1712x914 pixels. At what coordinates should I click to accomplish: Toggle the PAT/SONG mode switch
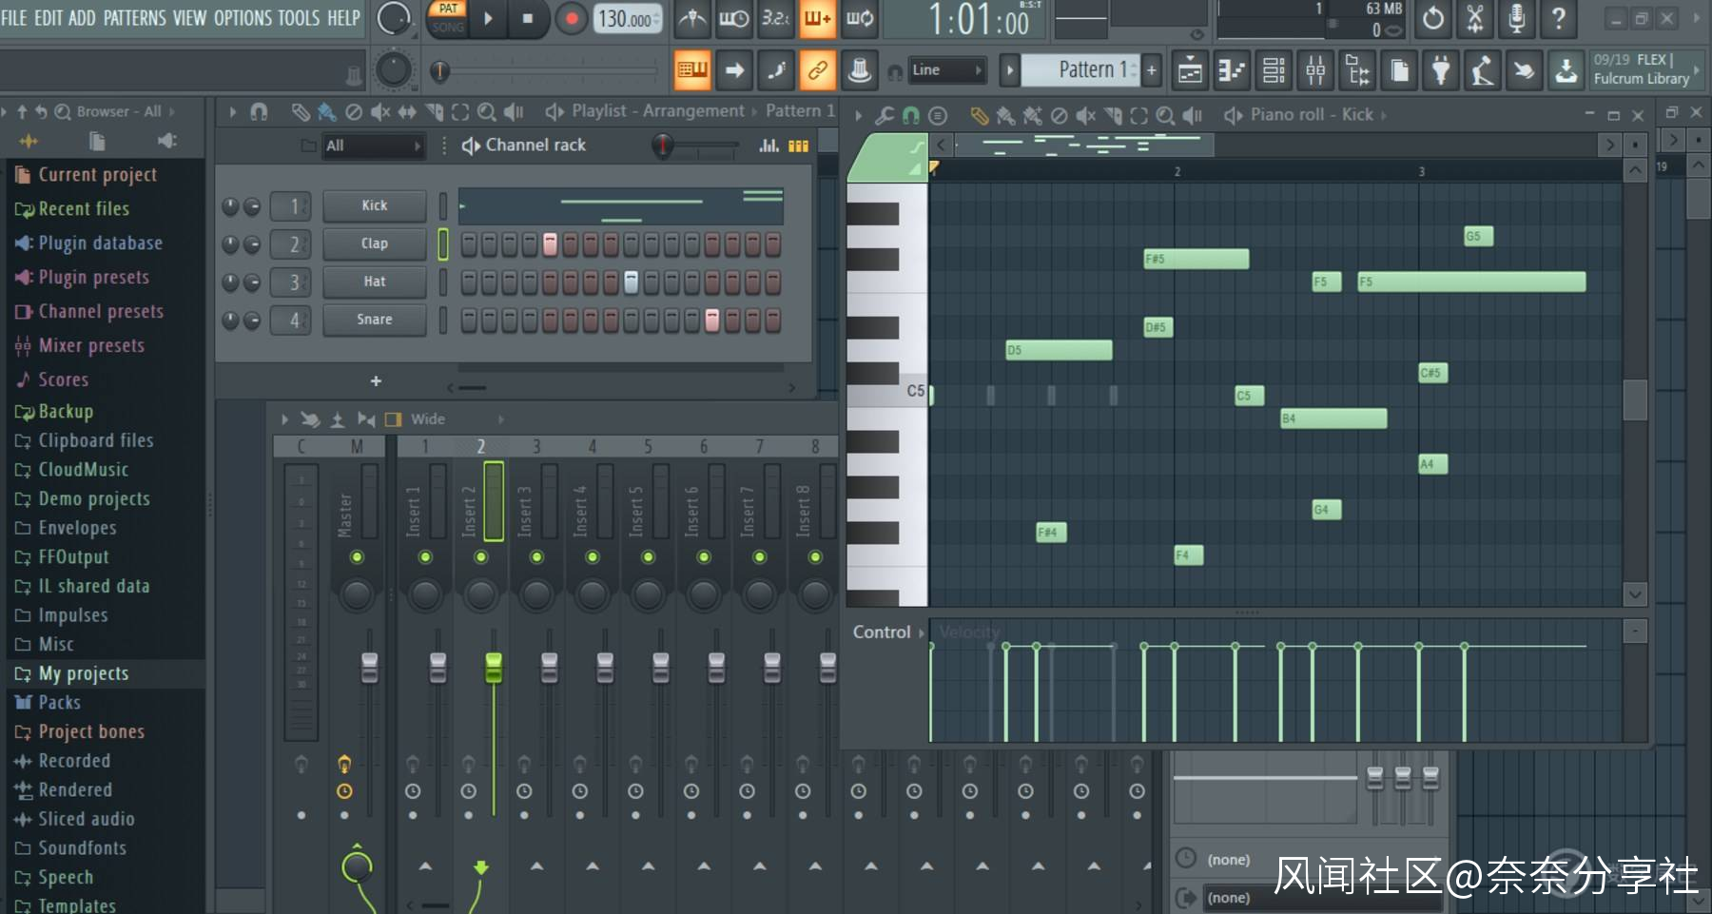pyautogui.click(x=447, y=18)
